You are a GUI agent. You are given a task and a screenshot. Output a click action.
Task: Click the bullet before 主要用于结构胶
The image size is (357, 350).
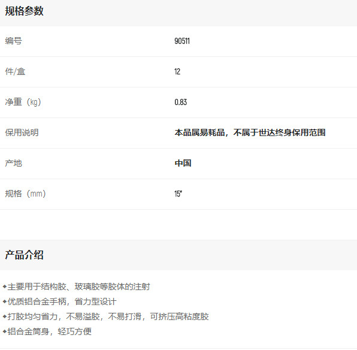click(5, 286)
